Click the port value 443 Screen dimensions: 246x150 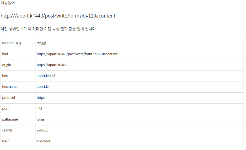point(39,108)
